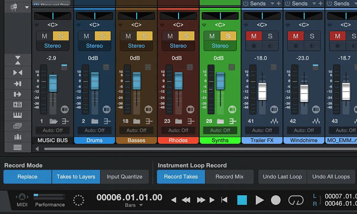Select the Takes to Layers record mode

[76, 177]
